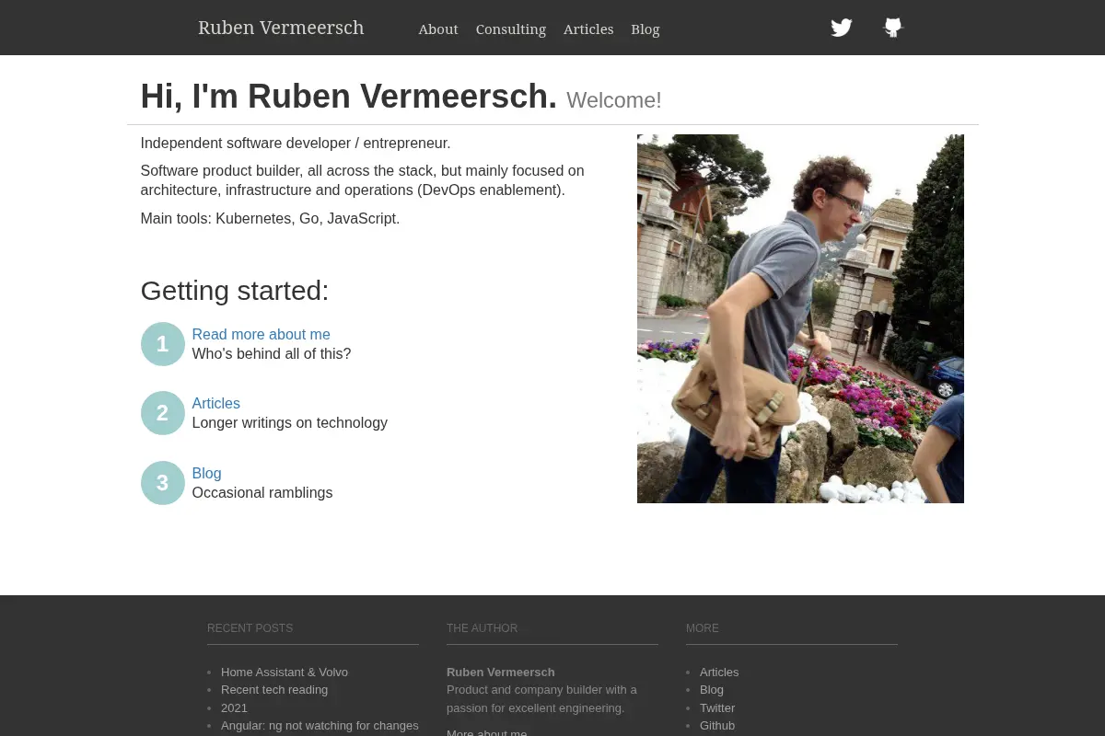Image resolution: width=1105 pixels, height=736 pixels.
Task: Open recent post '2021'
Action: point(234,707)
